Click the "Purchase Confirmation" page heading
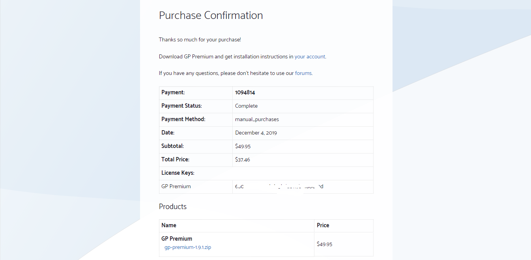The height and width of the screenshot is (260, 531). pyautogui.click(x=211, y=15)
